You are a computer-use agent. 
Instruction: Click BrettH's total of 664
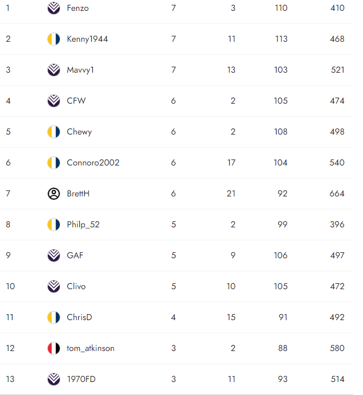click(x=337, y=194)
